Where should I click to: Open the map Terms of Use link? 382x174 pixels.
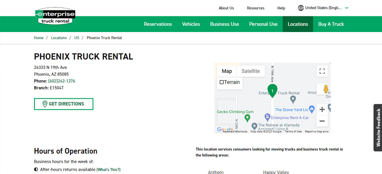(x=293, y=132)
